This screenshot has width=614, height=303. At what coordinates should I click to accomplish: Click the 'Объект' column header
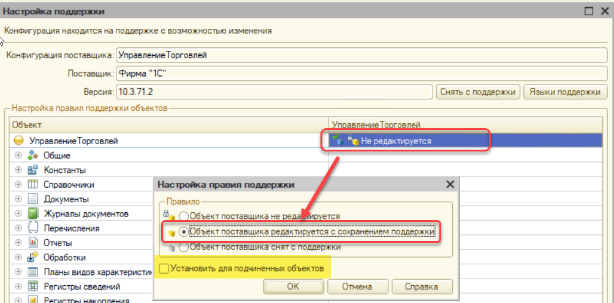pos(169,125)
